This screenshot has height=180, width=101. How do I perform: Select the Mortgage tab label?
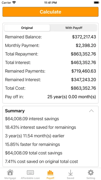(10, 178)
